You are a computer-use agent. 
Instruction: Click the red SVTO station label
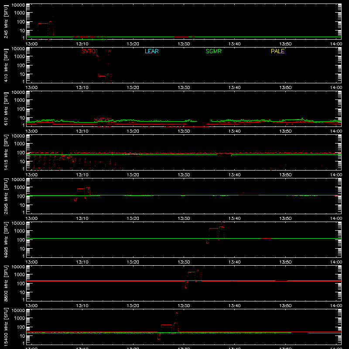coord(89,51)
